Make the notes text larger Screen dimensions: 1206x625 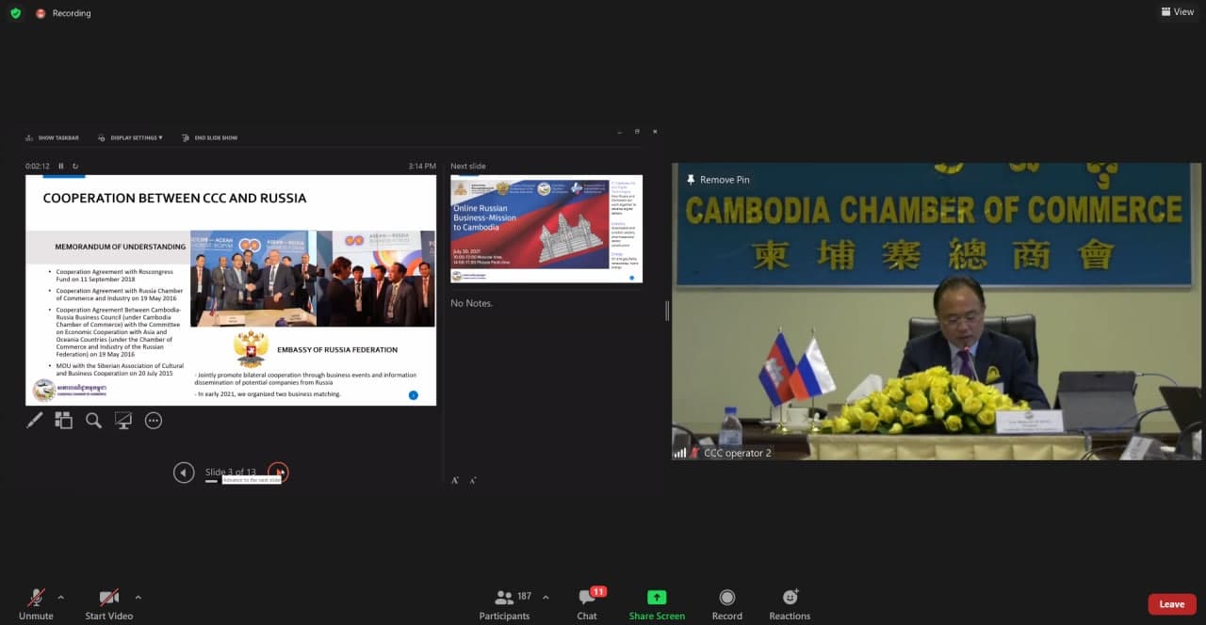[x=455, y=480]
